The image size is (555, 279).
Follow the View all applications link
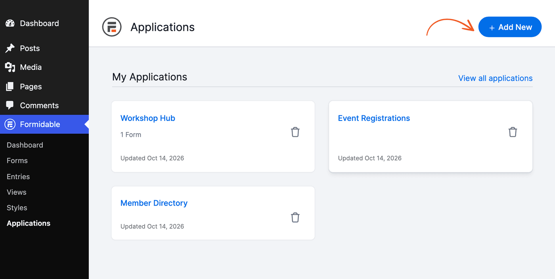click(x=496, y=78)
